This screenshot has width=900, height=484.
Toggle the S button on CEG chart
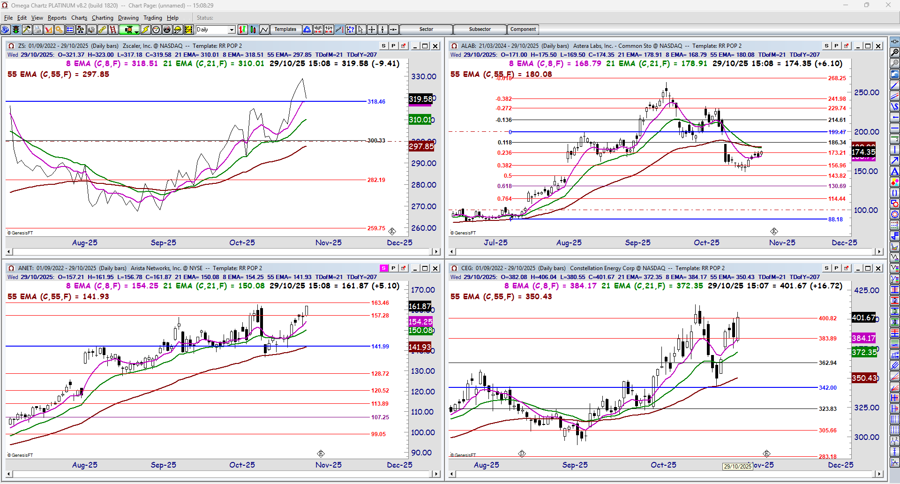pyautogui.click(x=827, y=268)
